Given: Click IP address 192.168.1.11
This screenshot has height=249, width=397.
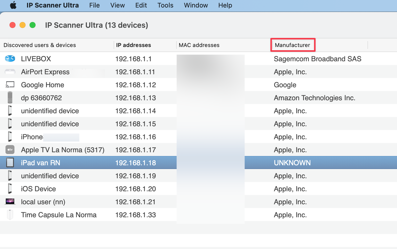Looking at the screenshot, I should pos(135,72).
